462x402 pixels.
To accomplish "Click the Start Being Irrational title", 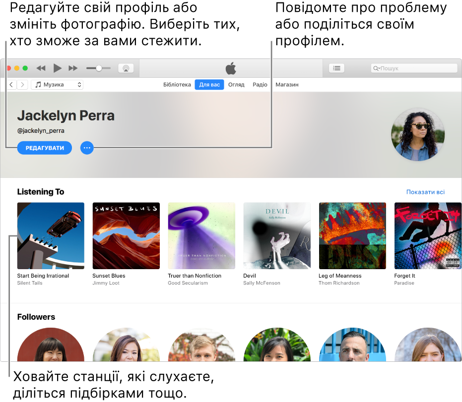I will click(x=43, y=276).
